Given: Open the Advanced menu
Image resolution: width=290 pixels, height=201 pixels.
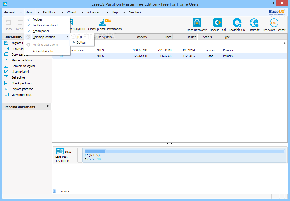Looking at the screenshot, I should 94,12.
